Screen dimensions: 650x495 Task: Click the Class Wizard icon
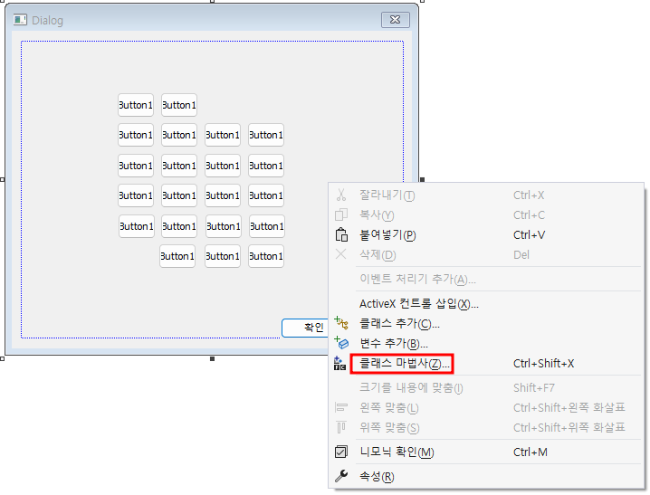(339, 363)
